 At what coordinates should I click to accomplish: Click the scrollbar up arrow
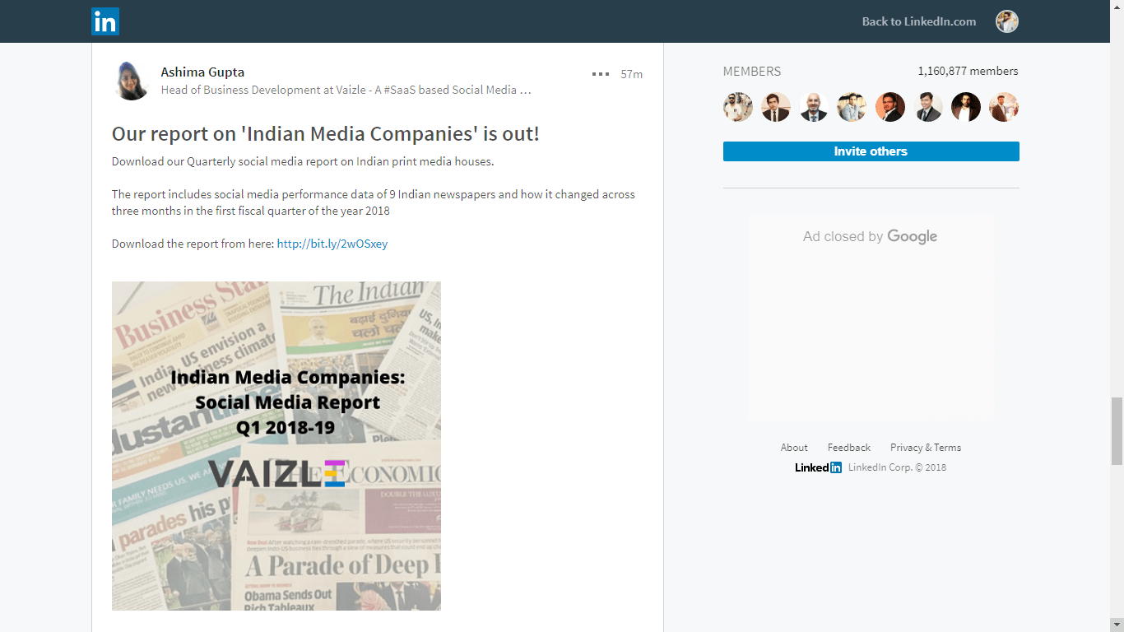point(1117,7)
